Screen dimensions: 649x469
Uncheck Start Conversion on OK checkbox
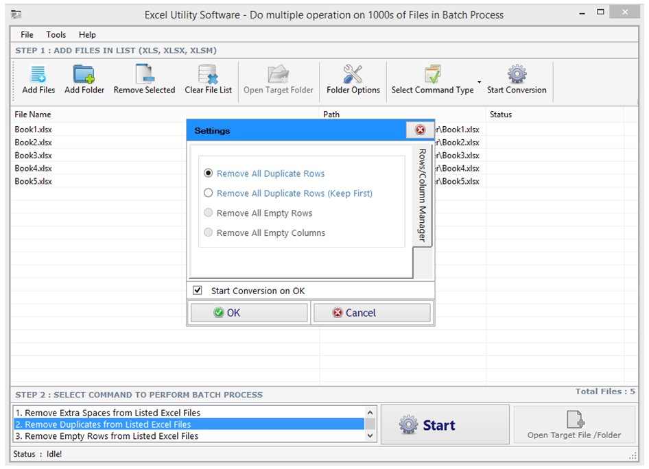[x=198, y=290]
